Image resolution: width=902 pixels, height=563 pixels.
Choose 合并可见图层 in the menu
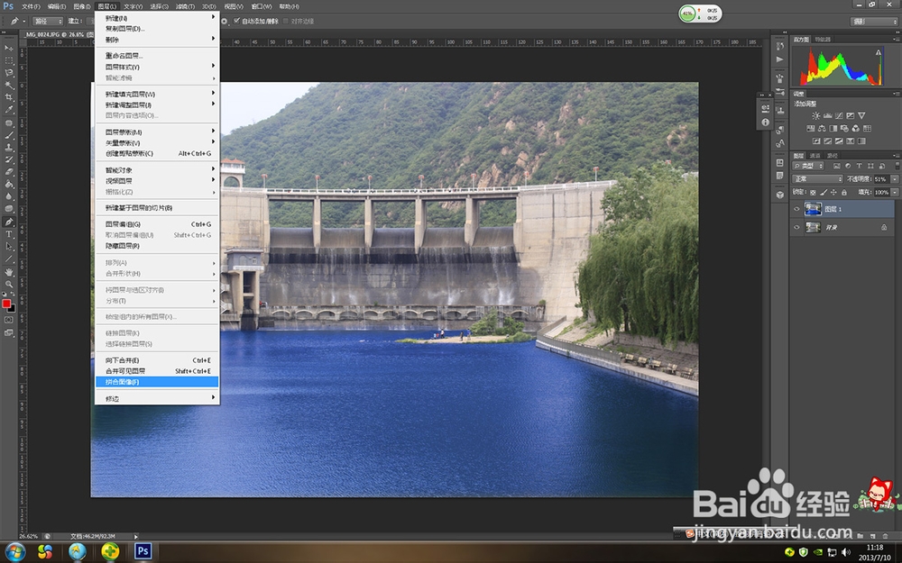(x=157, y=371)
